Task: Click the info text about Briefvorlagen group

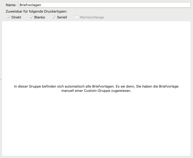Action: click(96, 88)
